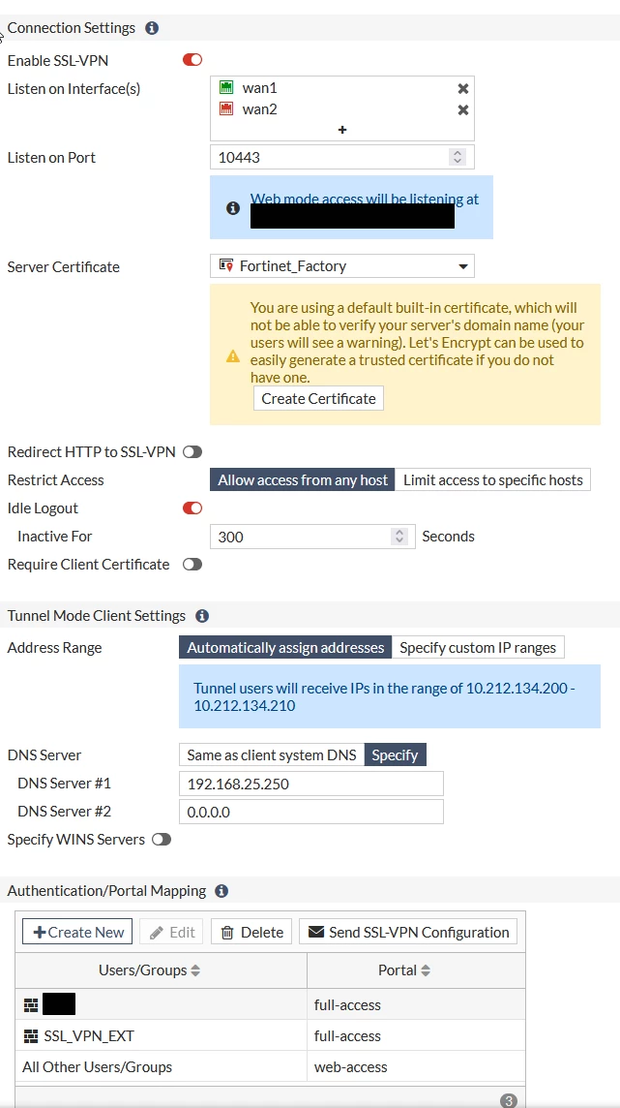Viewport: 620px width, 1108px height.
Task: Toggle Specify WINS Servers on
Action: (x=162, y=840)
